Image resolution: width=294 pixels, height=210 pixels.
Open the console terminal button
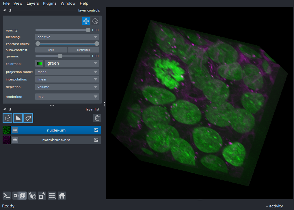[7, 196]
